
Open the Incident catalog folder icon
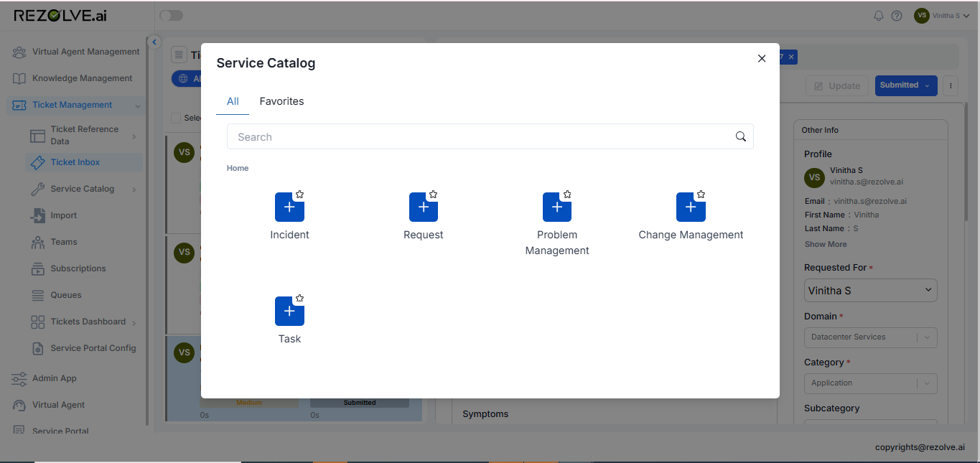289,207
